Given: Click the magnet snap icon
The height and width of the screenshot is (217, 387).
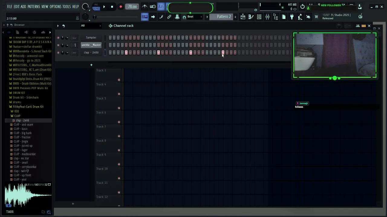Looking at the screenshot, I should pyautogui.click(x=184, y=17).
